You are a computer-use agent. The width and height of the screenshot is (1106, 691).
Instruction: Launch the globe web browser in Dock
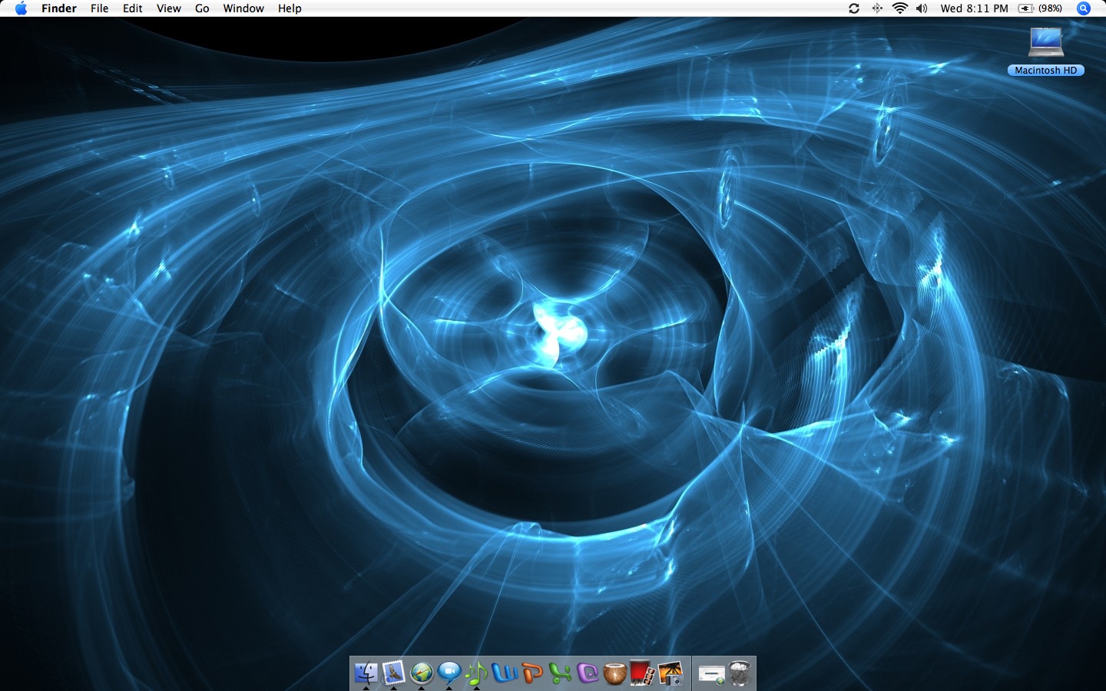422,673
